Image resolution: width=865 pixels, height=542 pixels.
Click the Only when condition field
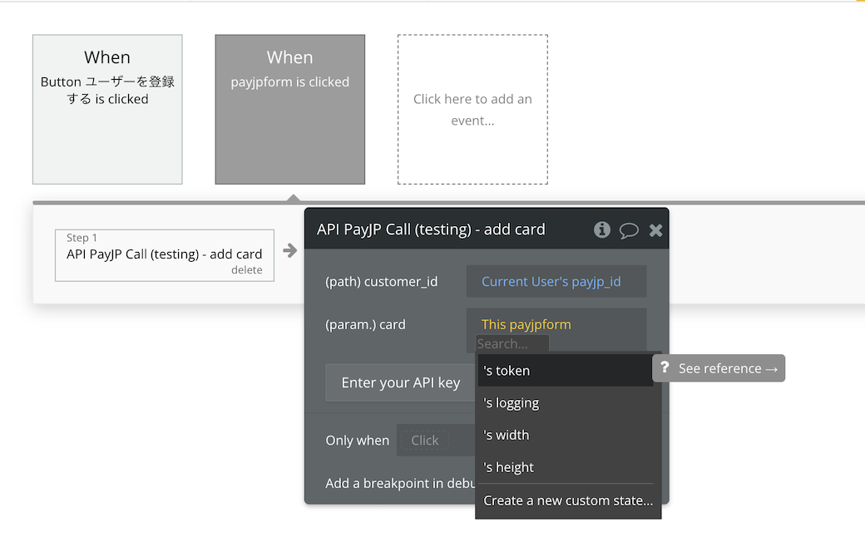(436, 440)
